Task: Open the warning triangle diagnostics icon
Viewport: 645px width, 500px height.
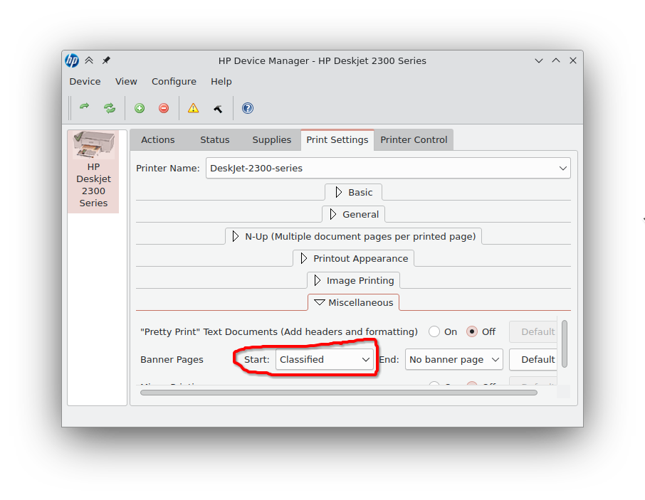Action: [x=192, y=107]
